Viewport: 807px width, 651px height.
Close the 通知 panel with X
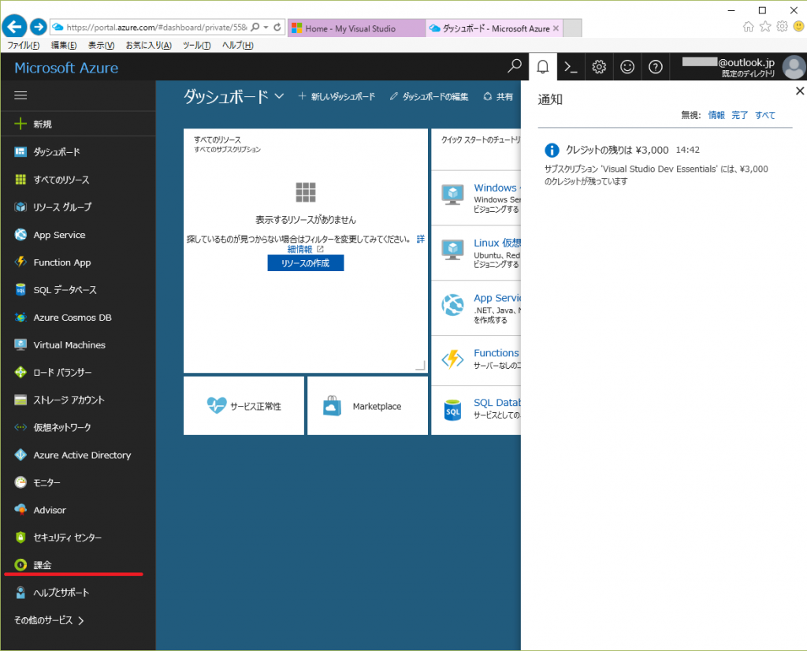(799, 91)
